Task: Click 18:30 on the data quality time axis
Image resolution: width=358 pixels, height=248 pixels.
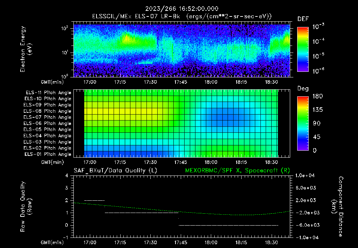Action: pos(271,242)
